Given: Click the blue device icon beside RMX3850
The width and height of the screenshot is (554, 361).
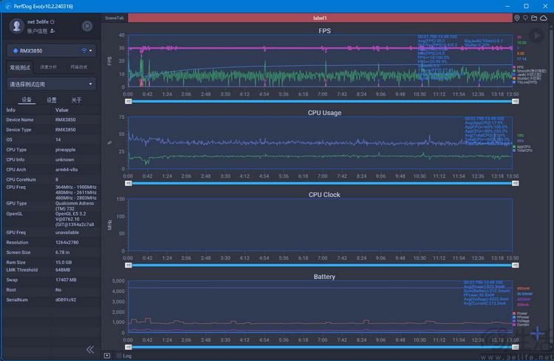Looking at the screenshot, I should pyautogui.click(x=16, y=50).
